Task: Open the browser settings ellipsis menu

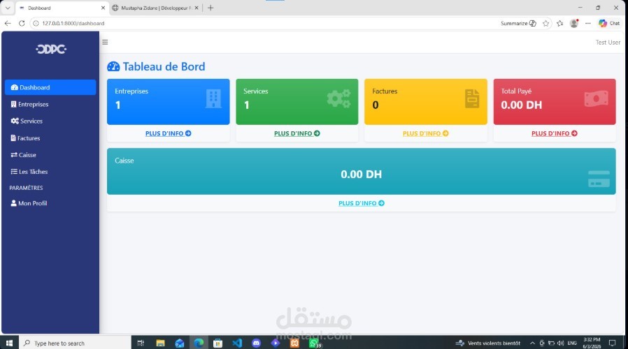Action: click(587, 24)
